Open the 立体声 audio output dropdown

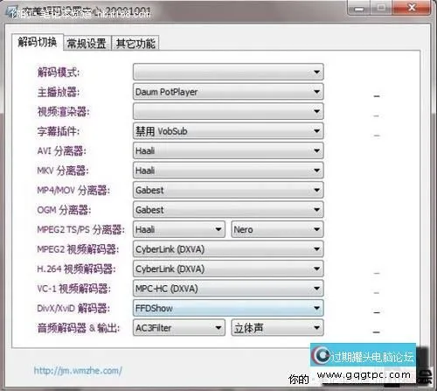[277, 328]
